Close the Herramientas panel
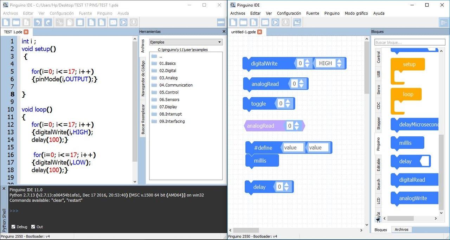 coord(224,31)
